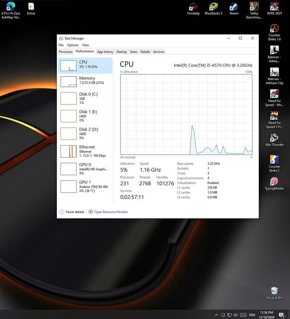Viewport: 290px width, 319px height.
Task: Click the touch keyboard tray icon
Action: (x=243, y=315)
